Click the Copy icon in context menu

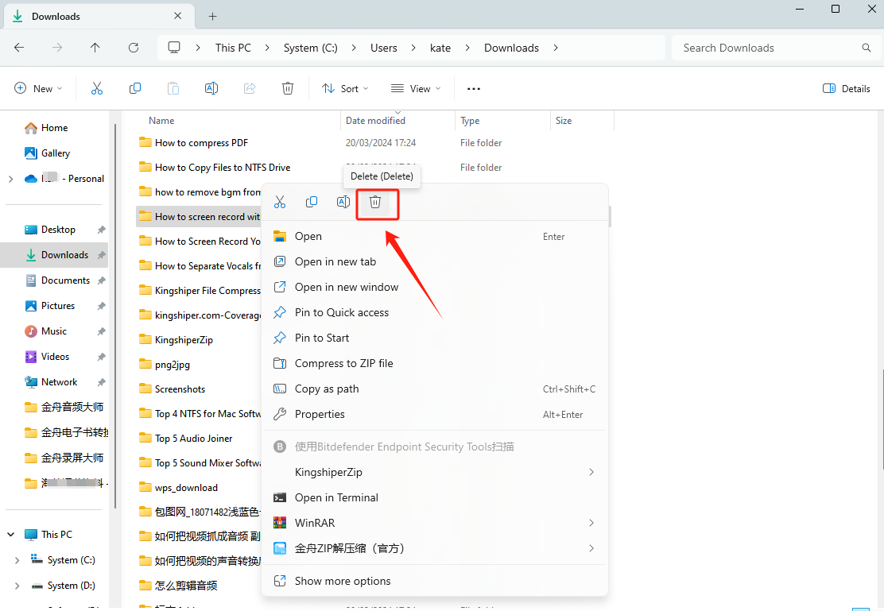pyautogui.click(x=312, y=203)
